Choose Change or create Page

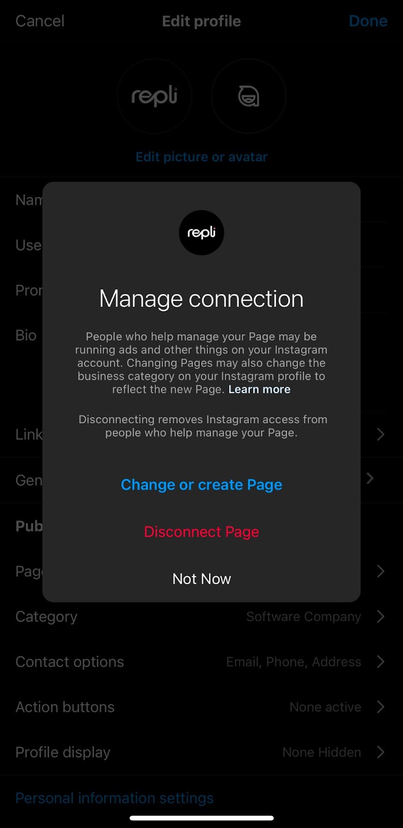pyautogui.click(x=201, y=485)
